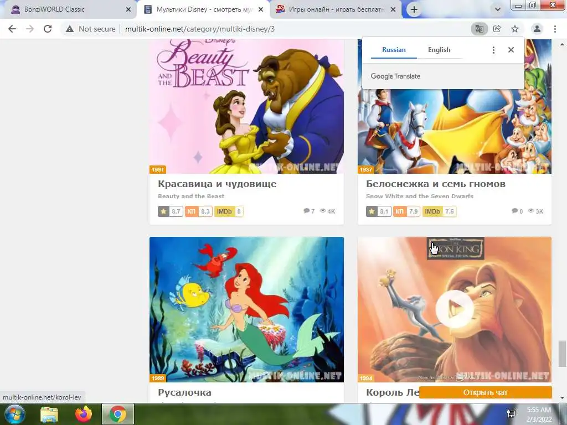Click the scrollbar down arrow
The image size is (567, 425).
pyautogui.click(x=561, y=397)
